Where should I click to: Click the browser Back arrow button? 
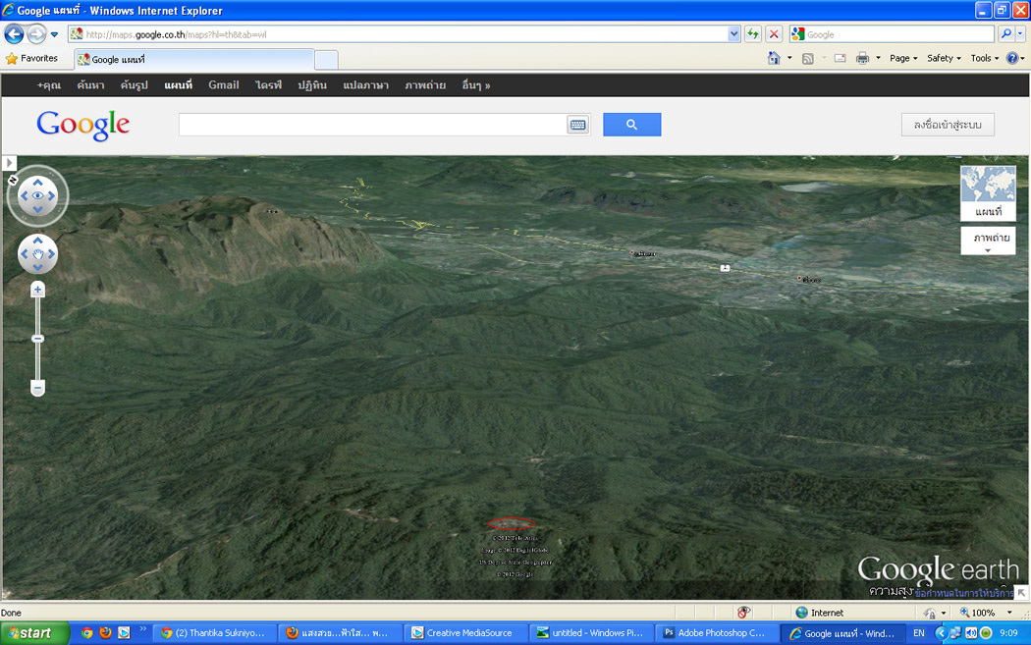(14, 34)
